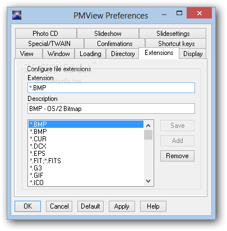Open the Directory tab
The width and height of the screenshot is (227, 231).
point(123,54)
